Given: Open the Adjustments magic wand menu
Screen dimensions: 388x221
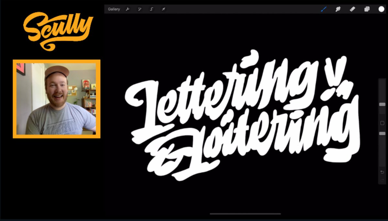Looking at the screenshot, I should pyautogui.click(x=139, y=9).
